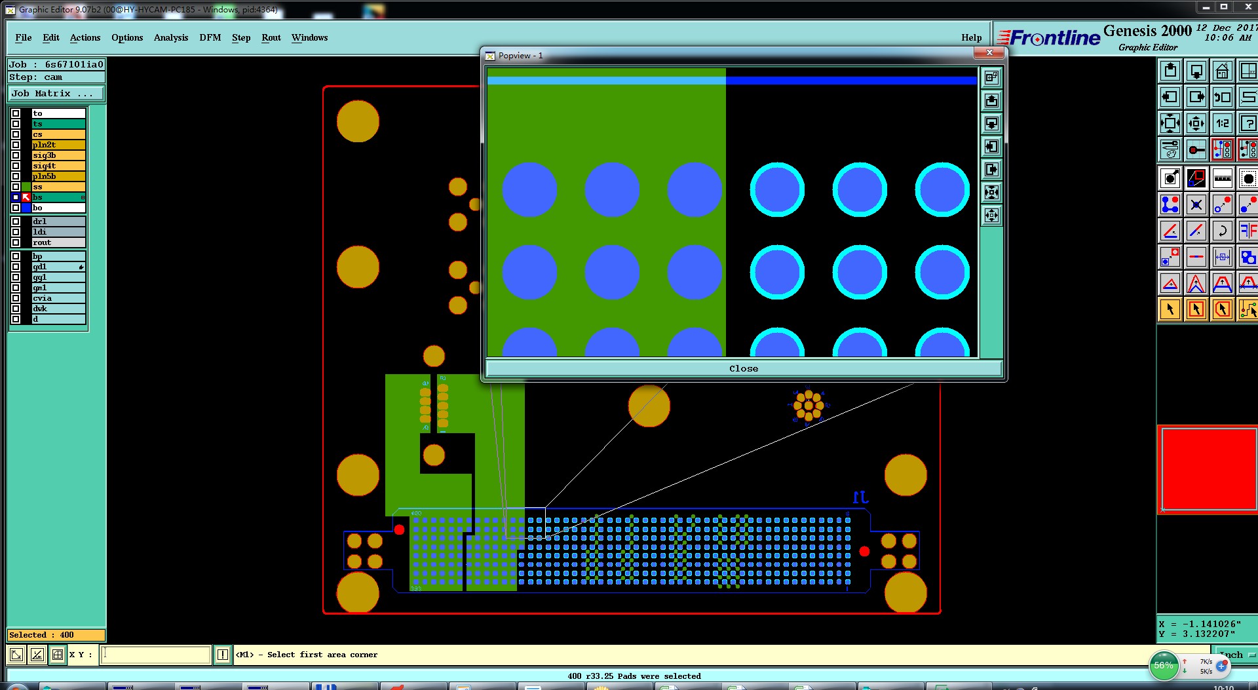Screen dimensions: 1258x690
Task: Toggle display checkbox for layer drl
Action: [x=16, y=221]
